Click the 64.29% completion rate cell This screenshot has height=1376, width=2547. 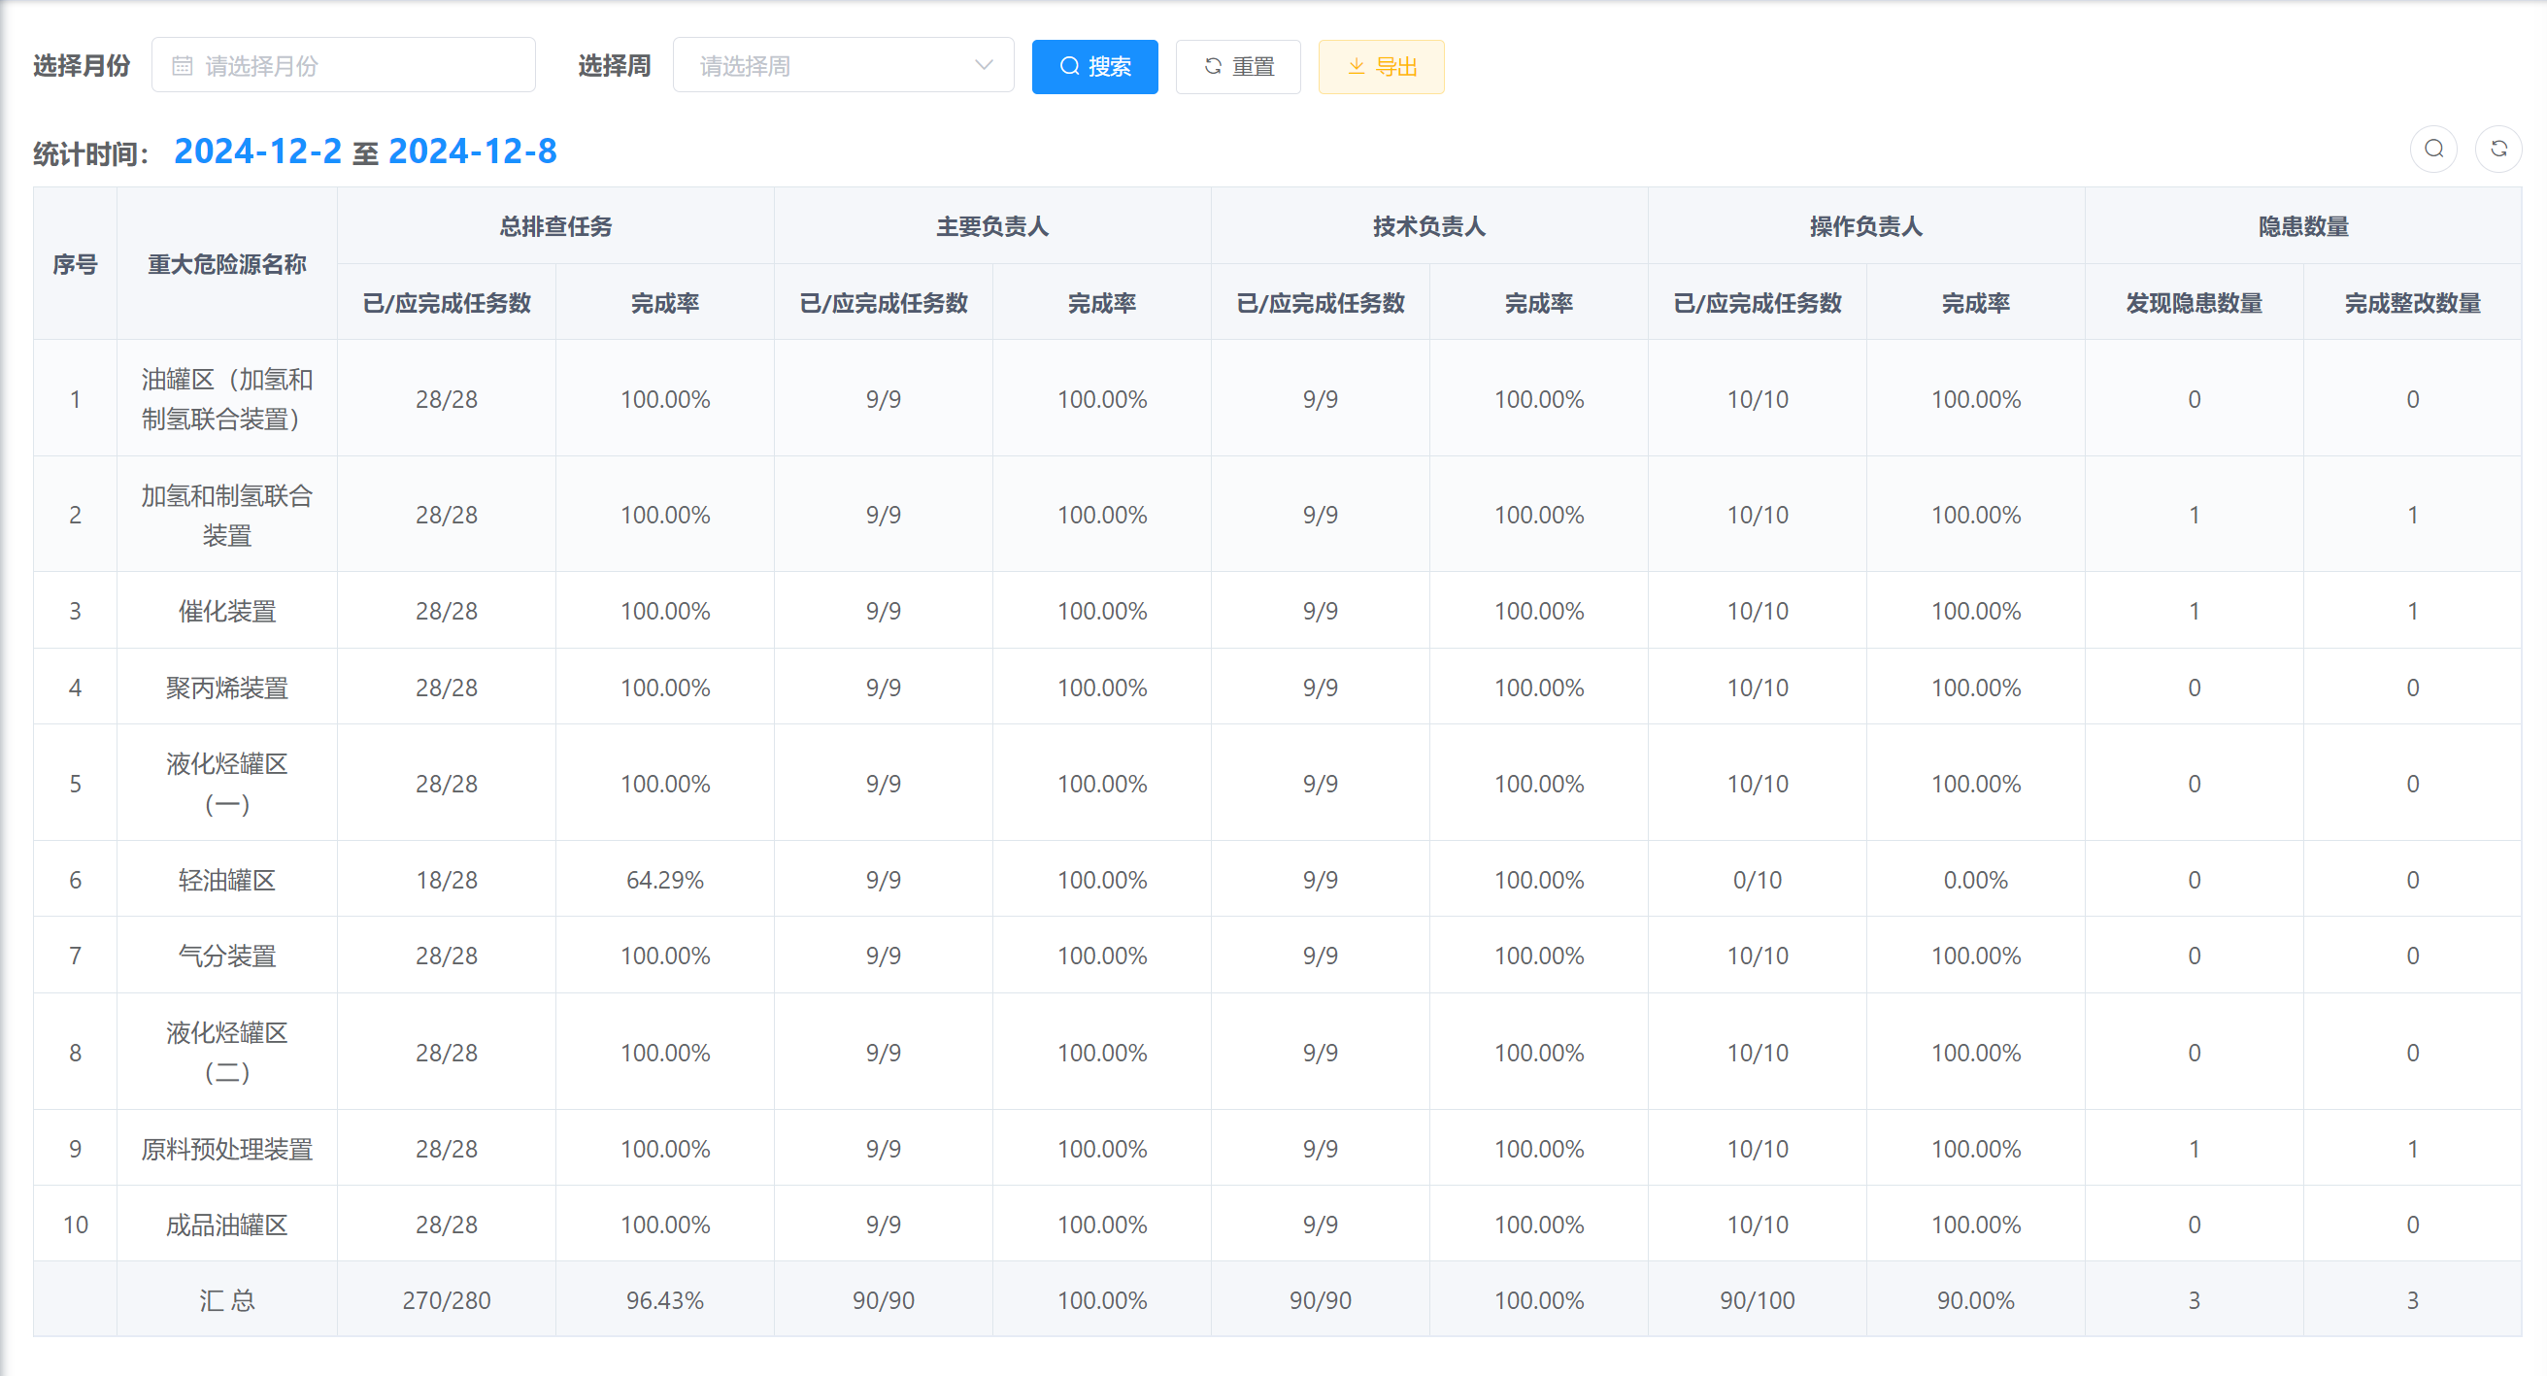pyautogui.click(x=664, y=880)
